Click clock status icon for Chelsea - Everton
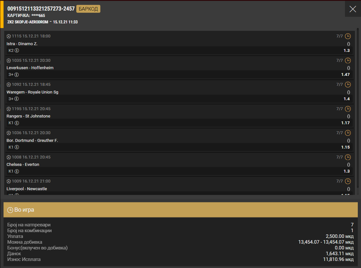 tap(348, 157)
